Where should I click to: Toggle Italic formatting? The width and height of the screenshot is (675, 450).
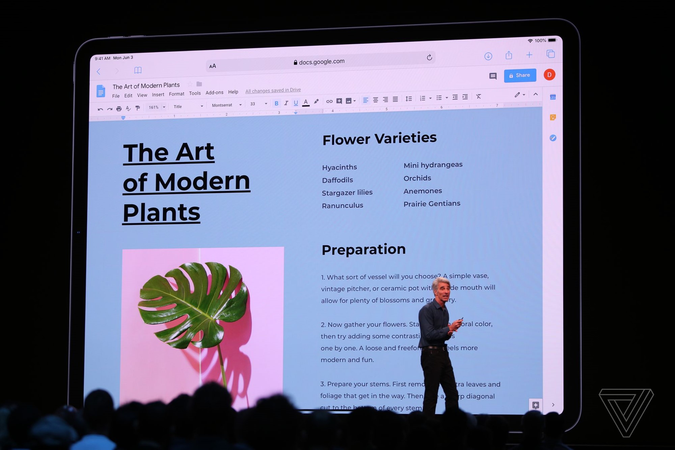(x=286, y=103)
